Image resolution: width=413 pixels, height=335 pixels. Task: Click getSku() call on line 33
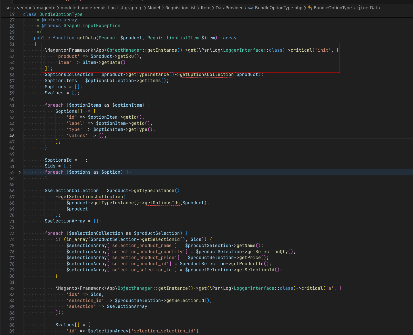pyautogui.click(x=128, y=56)
